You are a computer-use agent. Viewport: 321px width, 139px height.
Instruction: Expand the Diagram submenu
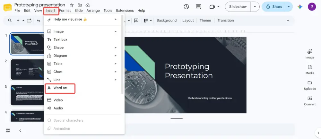click(x=116, y=56)
